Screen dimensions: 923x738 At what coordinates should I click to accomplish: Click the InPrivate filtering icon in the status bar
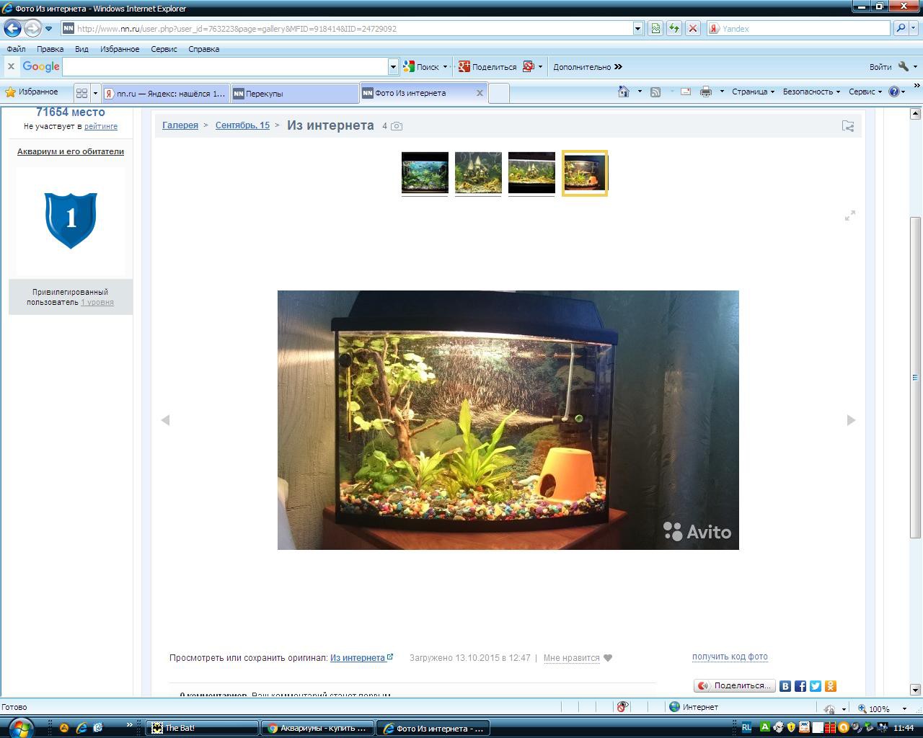click(x=622, y=707)
